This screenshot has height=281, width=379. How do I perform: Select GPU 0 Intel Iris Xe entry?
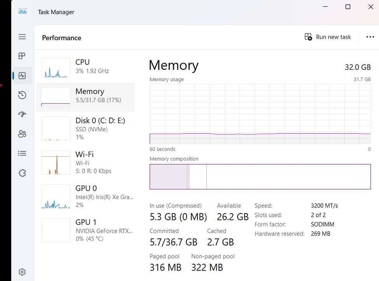click(85, 196)
